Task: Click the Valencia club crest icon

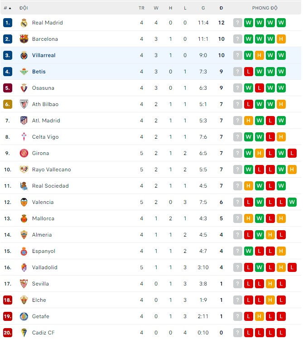Action: [24, 202]
